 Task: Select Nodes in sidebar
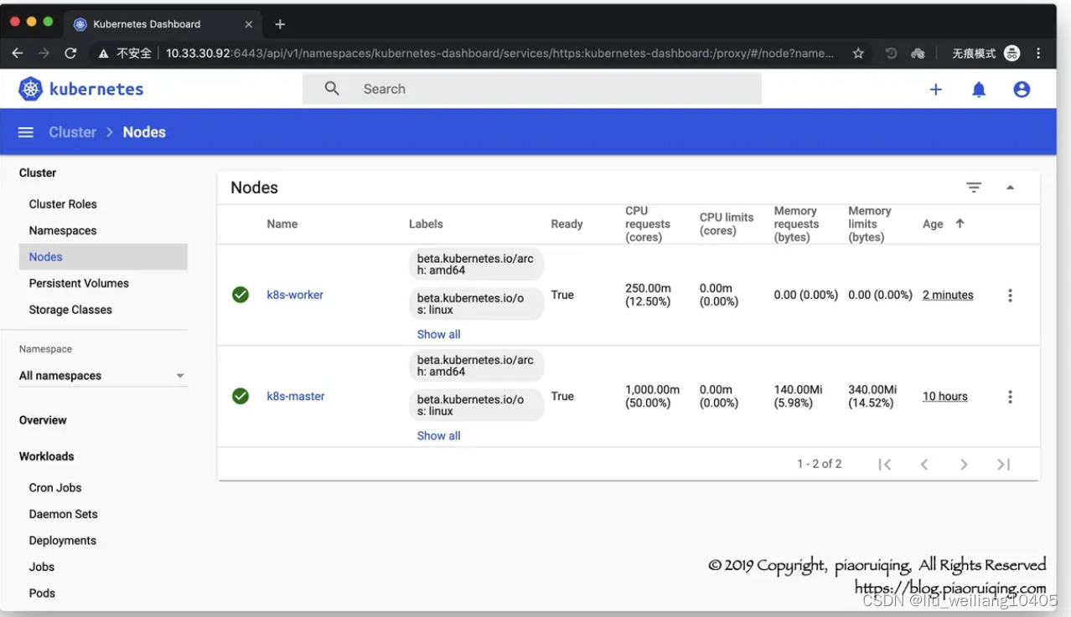[103, 257]
